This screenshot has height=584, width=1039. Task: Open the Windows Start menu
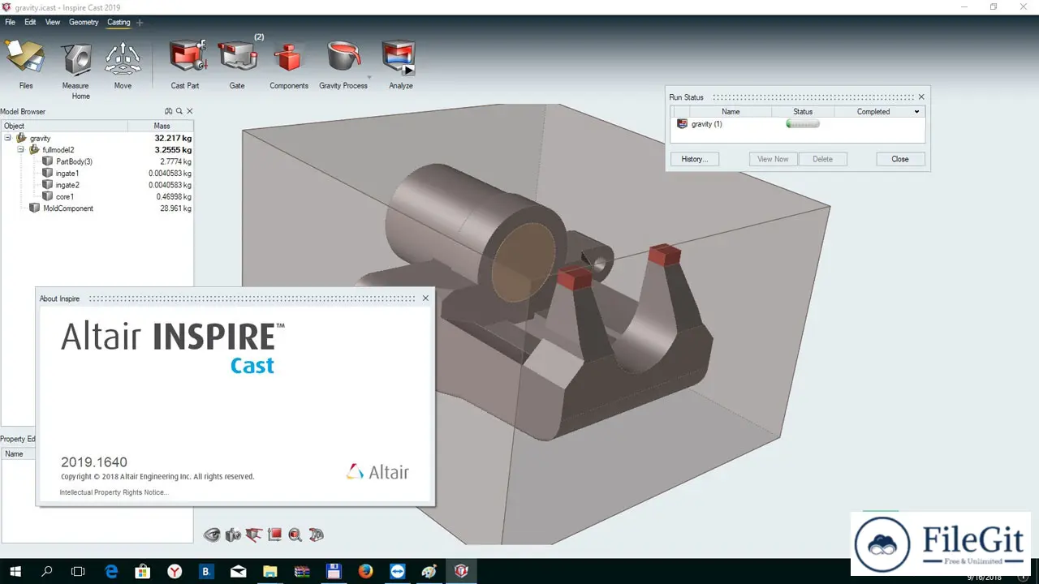click(15, 572)
